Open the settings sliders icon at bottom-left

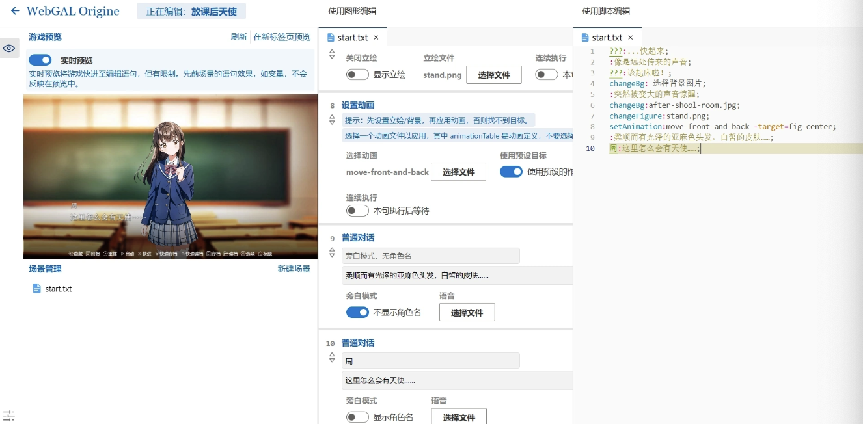click(9, 416)
